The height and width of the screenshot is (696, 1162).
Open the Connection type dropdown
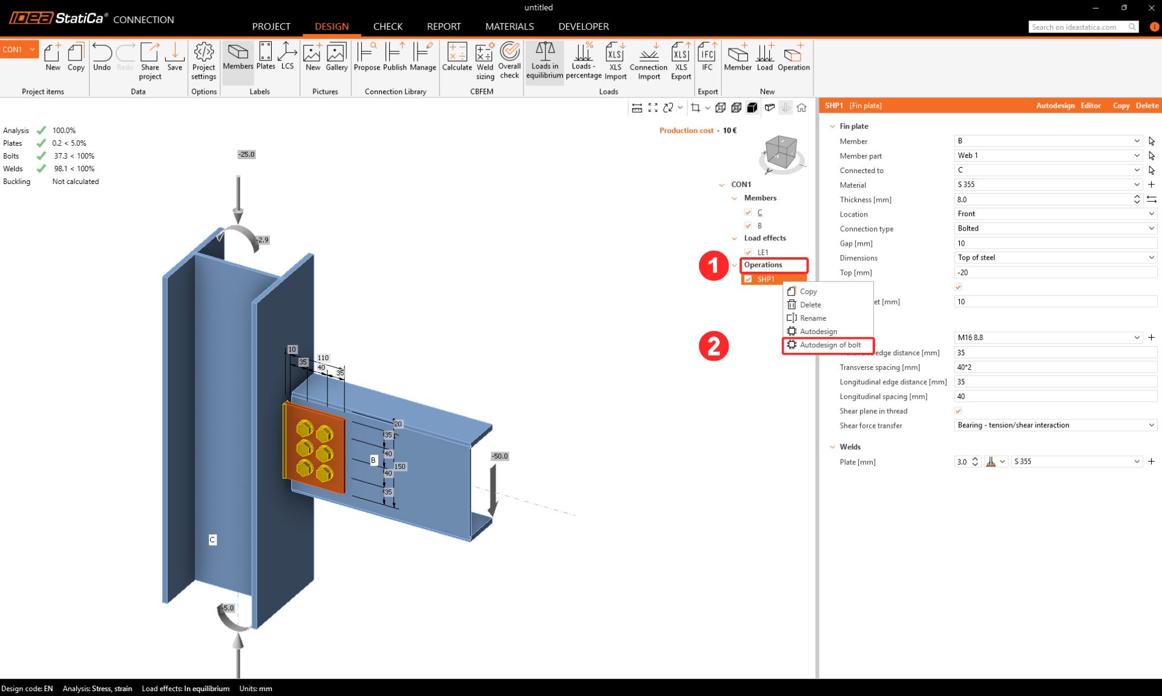1151,228
